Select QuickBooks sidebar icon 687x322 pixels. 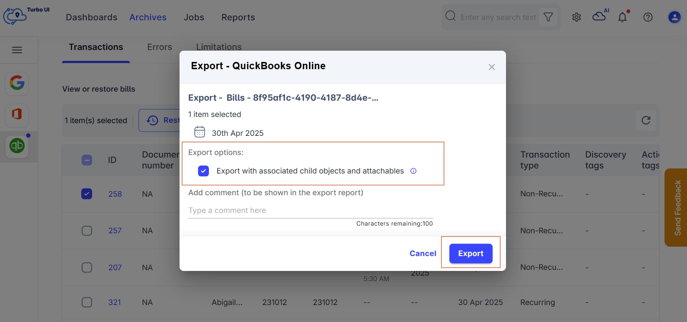pos(17,146)
